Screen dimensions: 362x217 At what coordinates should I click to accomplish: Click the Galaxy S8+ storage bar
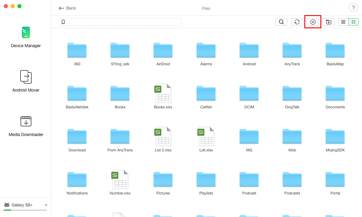[25, 210]
